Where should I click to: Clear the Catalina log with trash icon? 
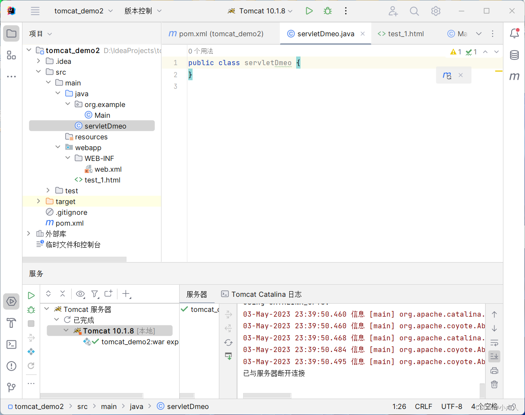(494, 384)
